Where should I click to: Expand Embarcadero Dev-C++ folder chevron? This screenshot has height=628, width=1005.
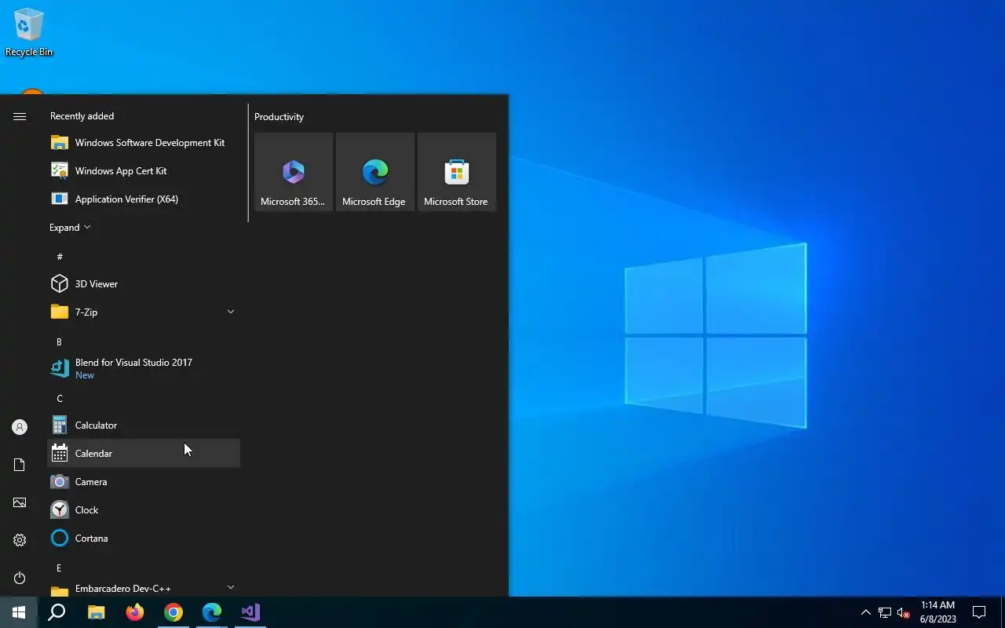tap(231, 587)
